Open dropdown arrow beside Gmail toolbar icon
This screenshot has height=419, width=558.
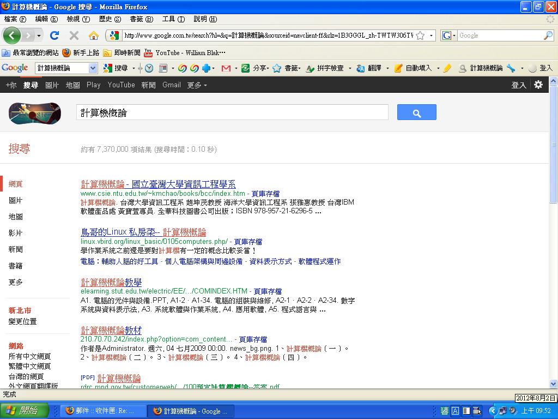pos(236,68)
